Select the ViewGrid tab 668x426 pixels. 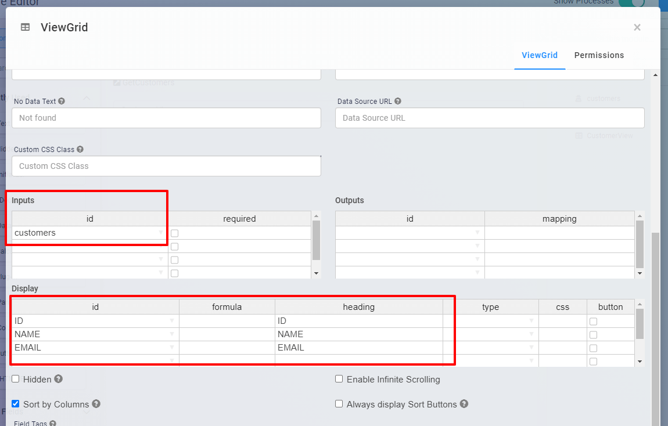pos(540,55)
